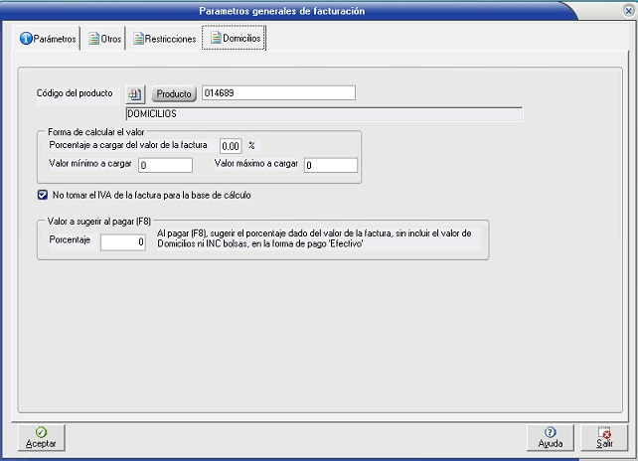The width and height of the screenshot is (638, 461).
Task: Switch to the Restricciones tab
Action: [x=164, y=39]
